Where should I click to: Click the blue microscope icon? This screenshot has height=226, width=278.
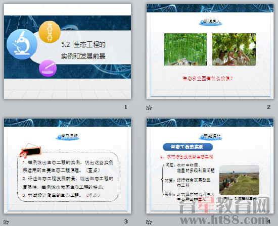coord(22,44)
